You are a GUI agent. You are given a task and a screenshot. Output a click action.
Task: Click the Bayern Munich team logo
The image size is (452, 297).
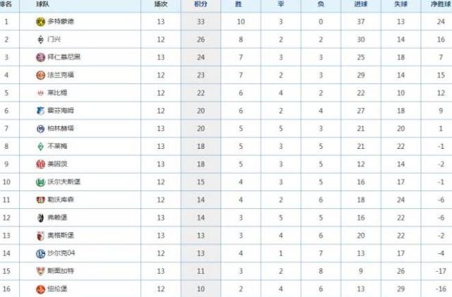41,57
